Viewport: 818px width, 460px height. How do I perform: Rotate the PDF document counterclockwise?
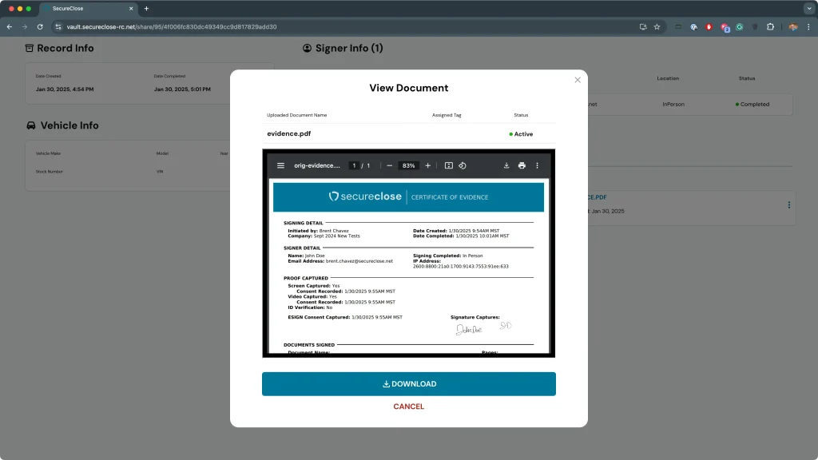463,165
